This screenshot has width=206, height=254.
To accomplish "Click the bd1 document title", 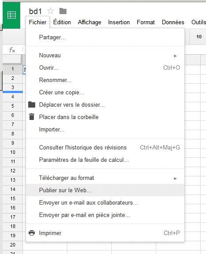I will tap(35, 11).
